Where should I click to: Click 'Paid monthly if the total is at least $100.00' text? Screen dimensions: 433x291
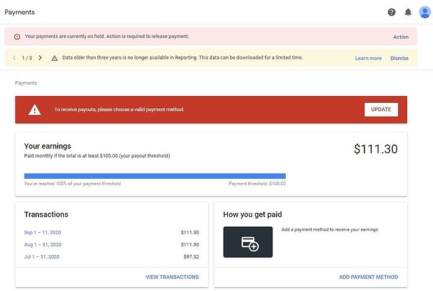click(97, 156)
